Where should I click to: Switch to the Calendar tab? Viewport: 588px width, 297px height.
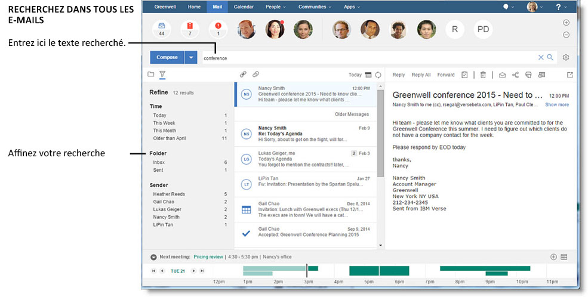(x=244, y=7)
